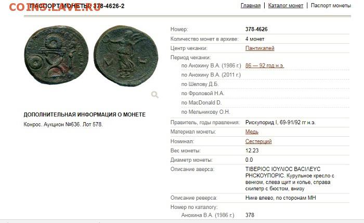Open the coin reverse image with Nike

point(126,56)
